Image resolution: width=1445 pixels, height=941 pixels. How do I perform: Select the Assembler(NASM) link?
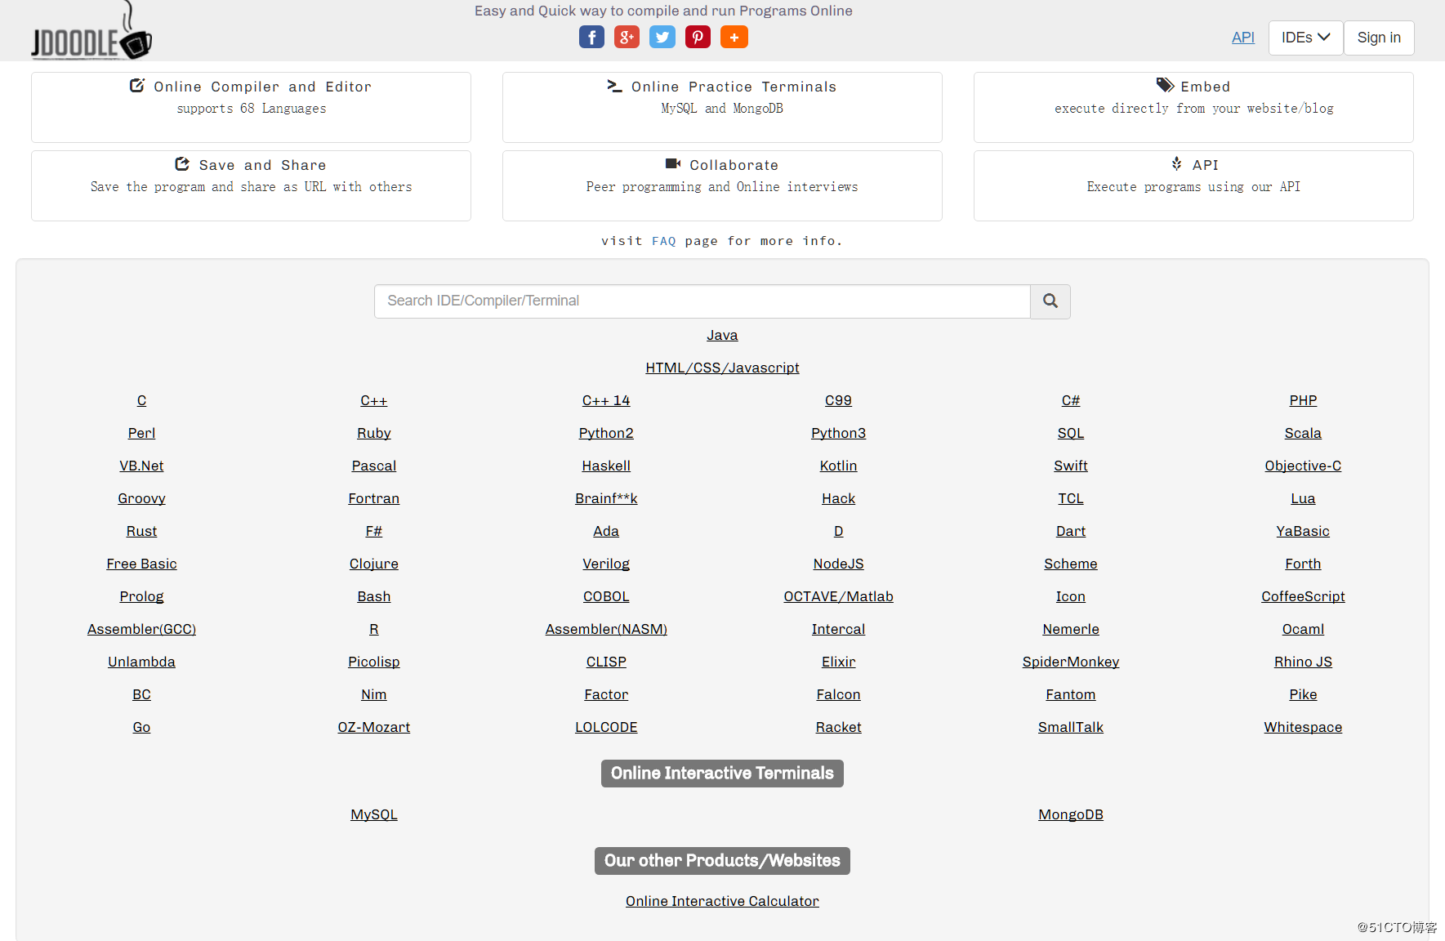point(606,629)
